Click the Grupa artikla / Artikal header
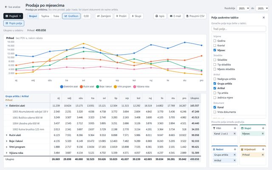Screen dimensions: 272x170 [17, 96]
